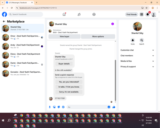Click the address bar URL

coord(38,8)
